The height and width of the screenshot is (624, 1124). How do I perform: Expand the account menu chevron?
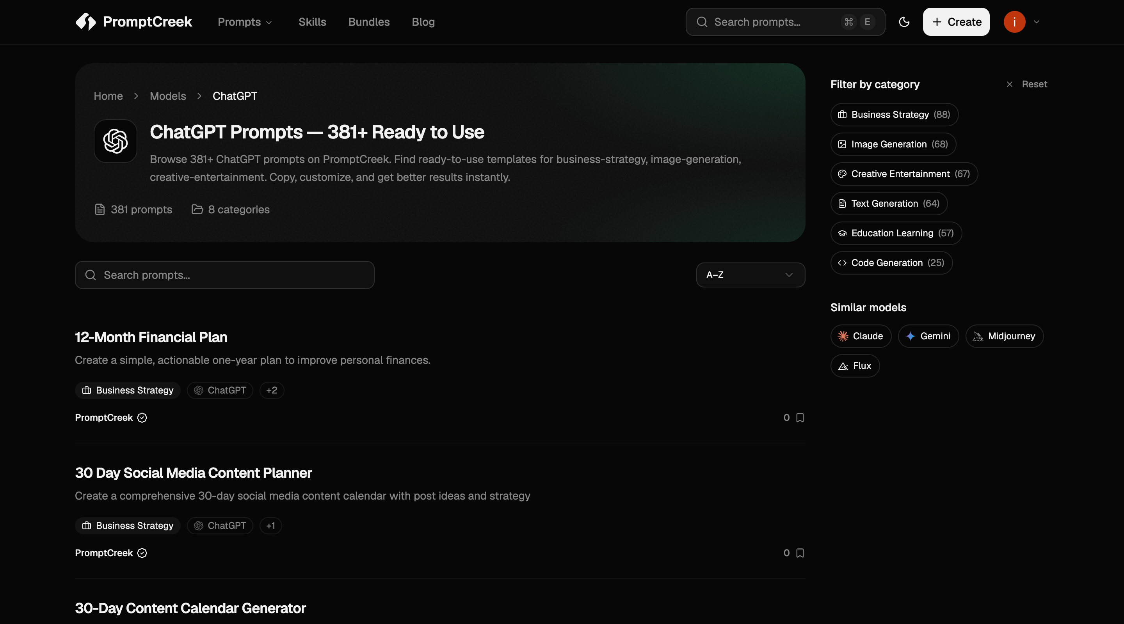[1037, 22]
